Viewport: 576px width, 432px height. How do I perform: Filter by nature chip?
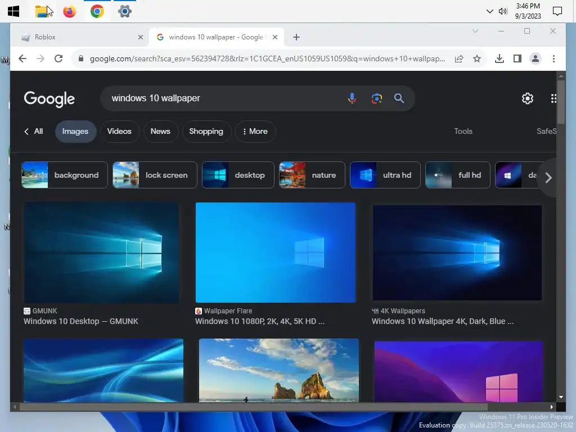tap(312, 175)
